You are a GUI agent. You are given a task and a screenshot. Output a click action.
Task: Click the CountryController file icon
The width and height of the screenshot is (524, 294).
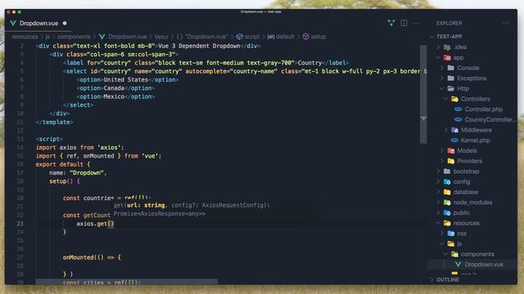458,119
